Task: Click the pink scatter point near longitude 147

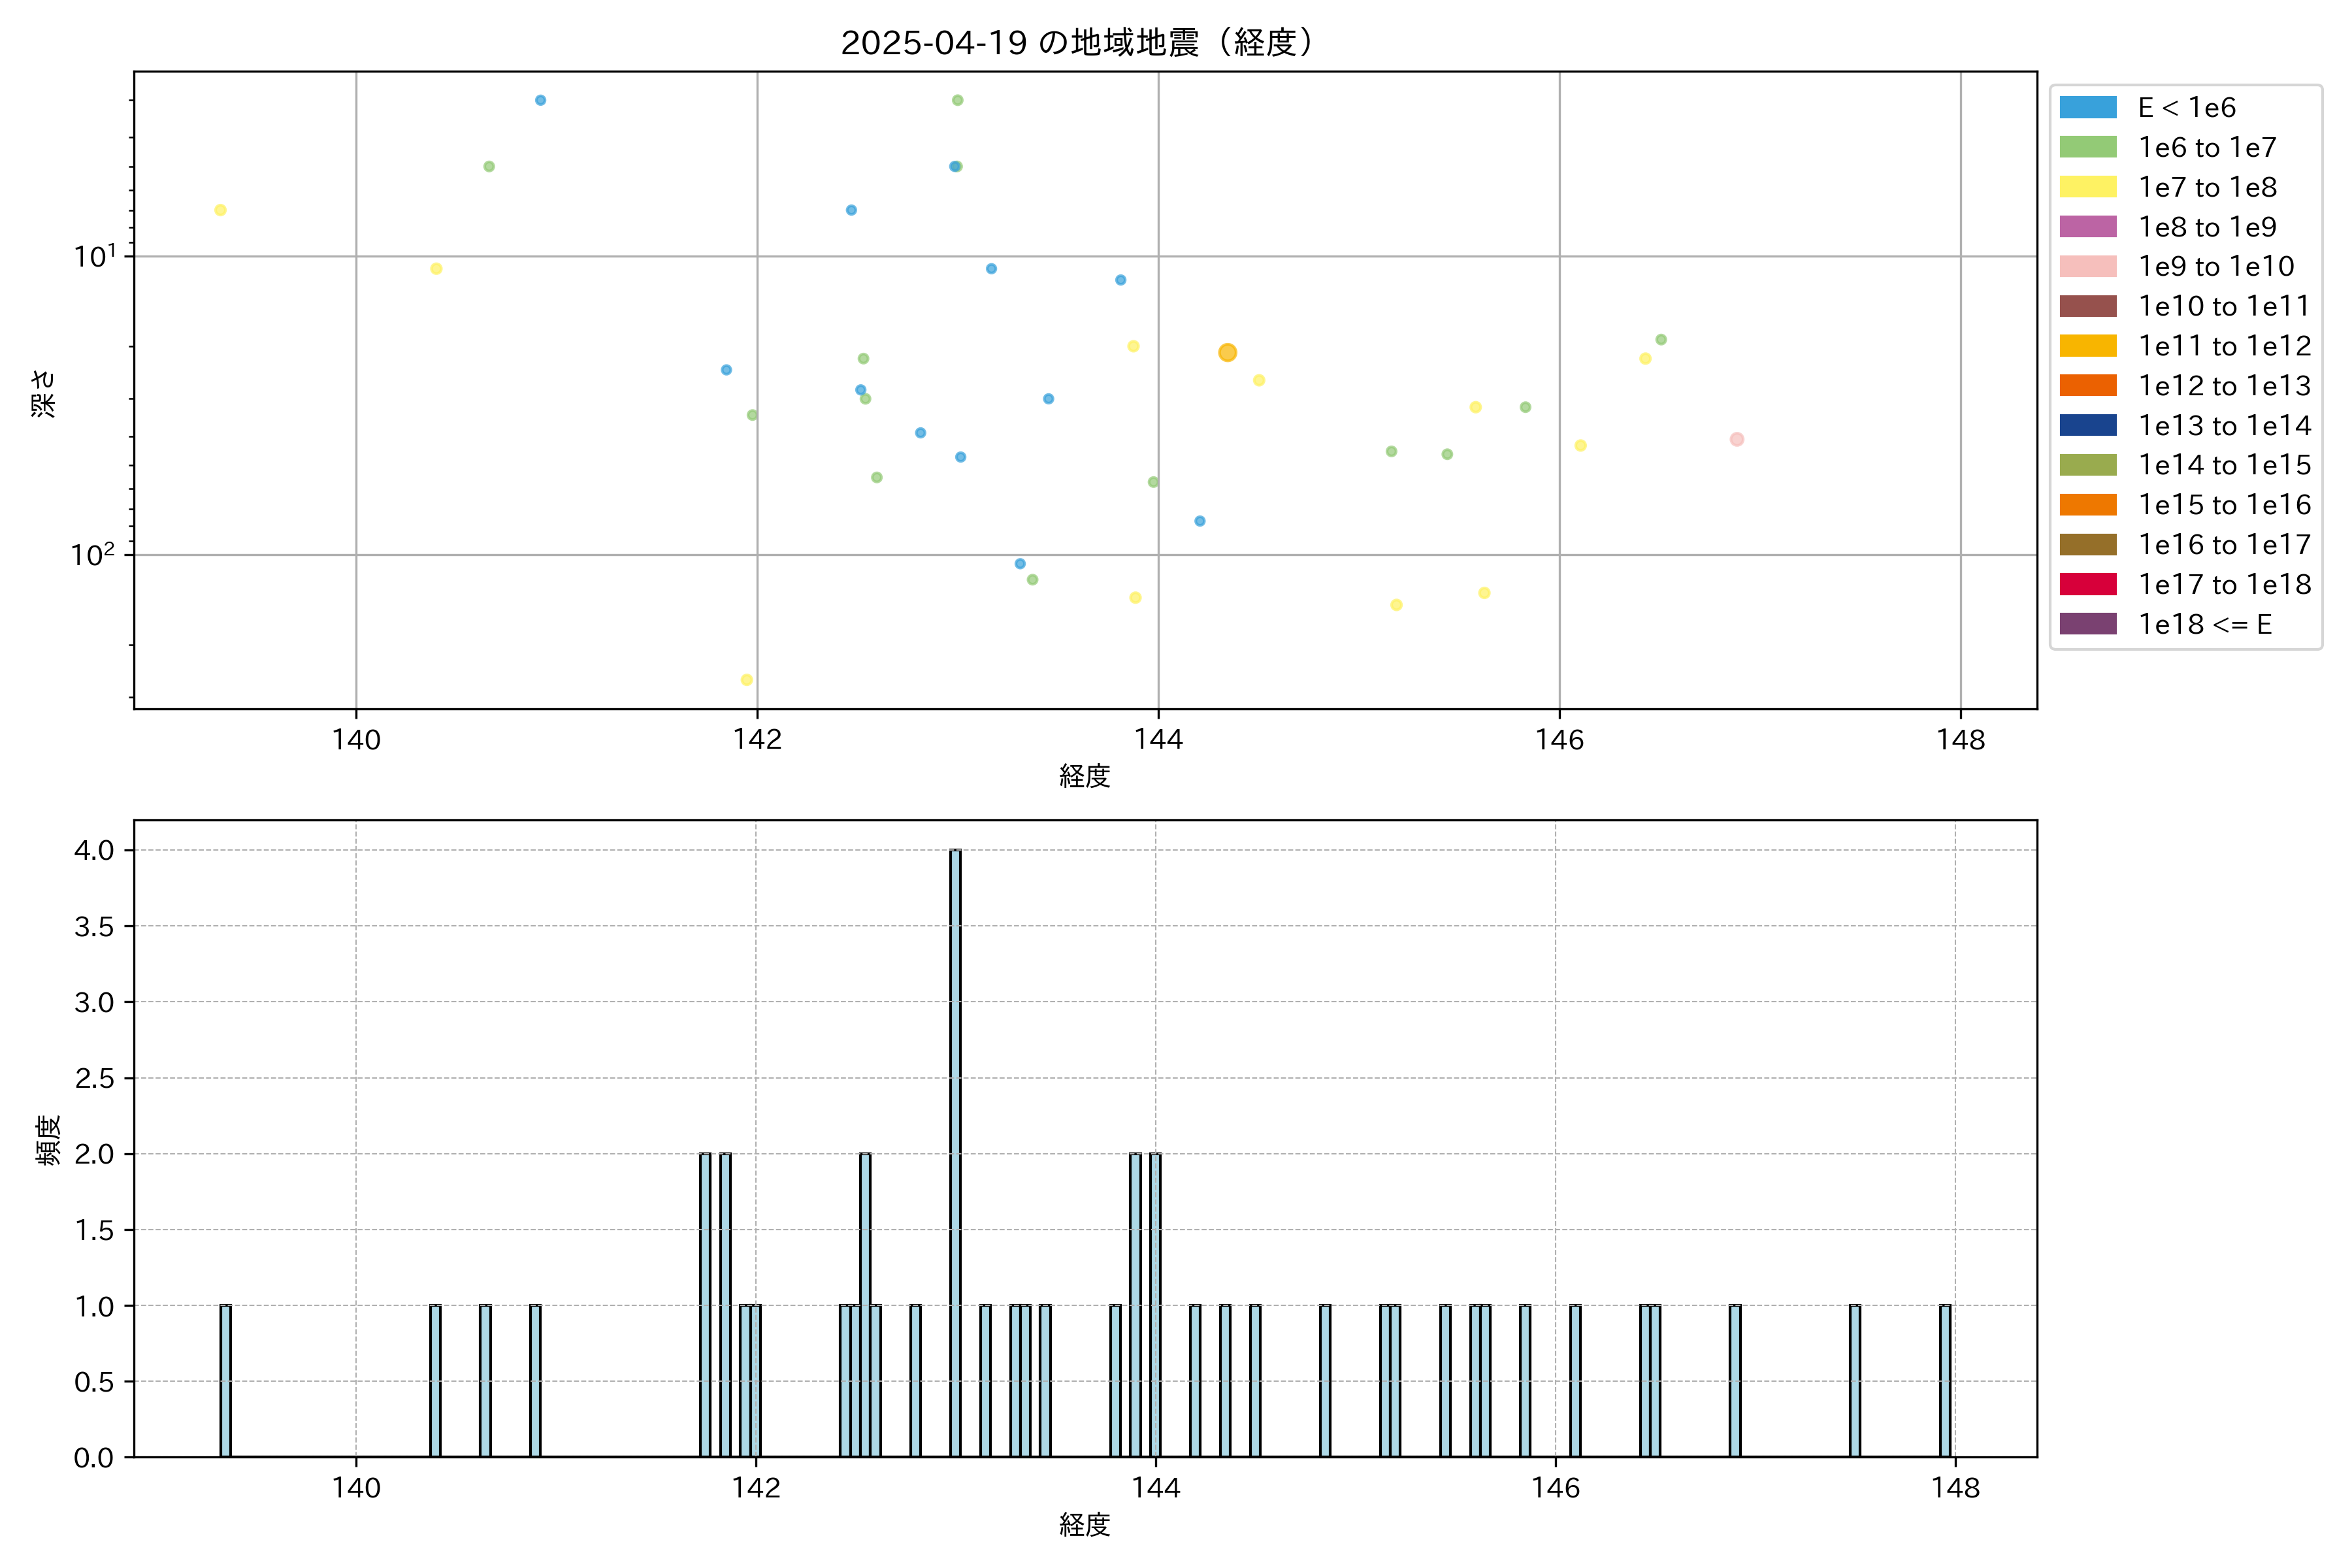Action: (x=1737, y=439)
